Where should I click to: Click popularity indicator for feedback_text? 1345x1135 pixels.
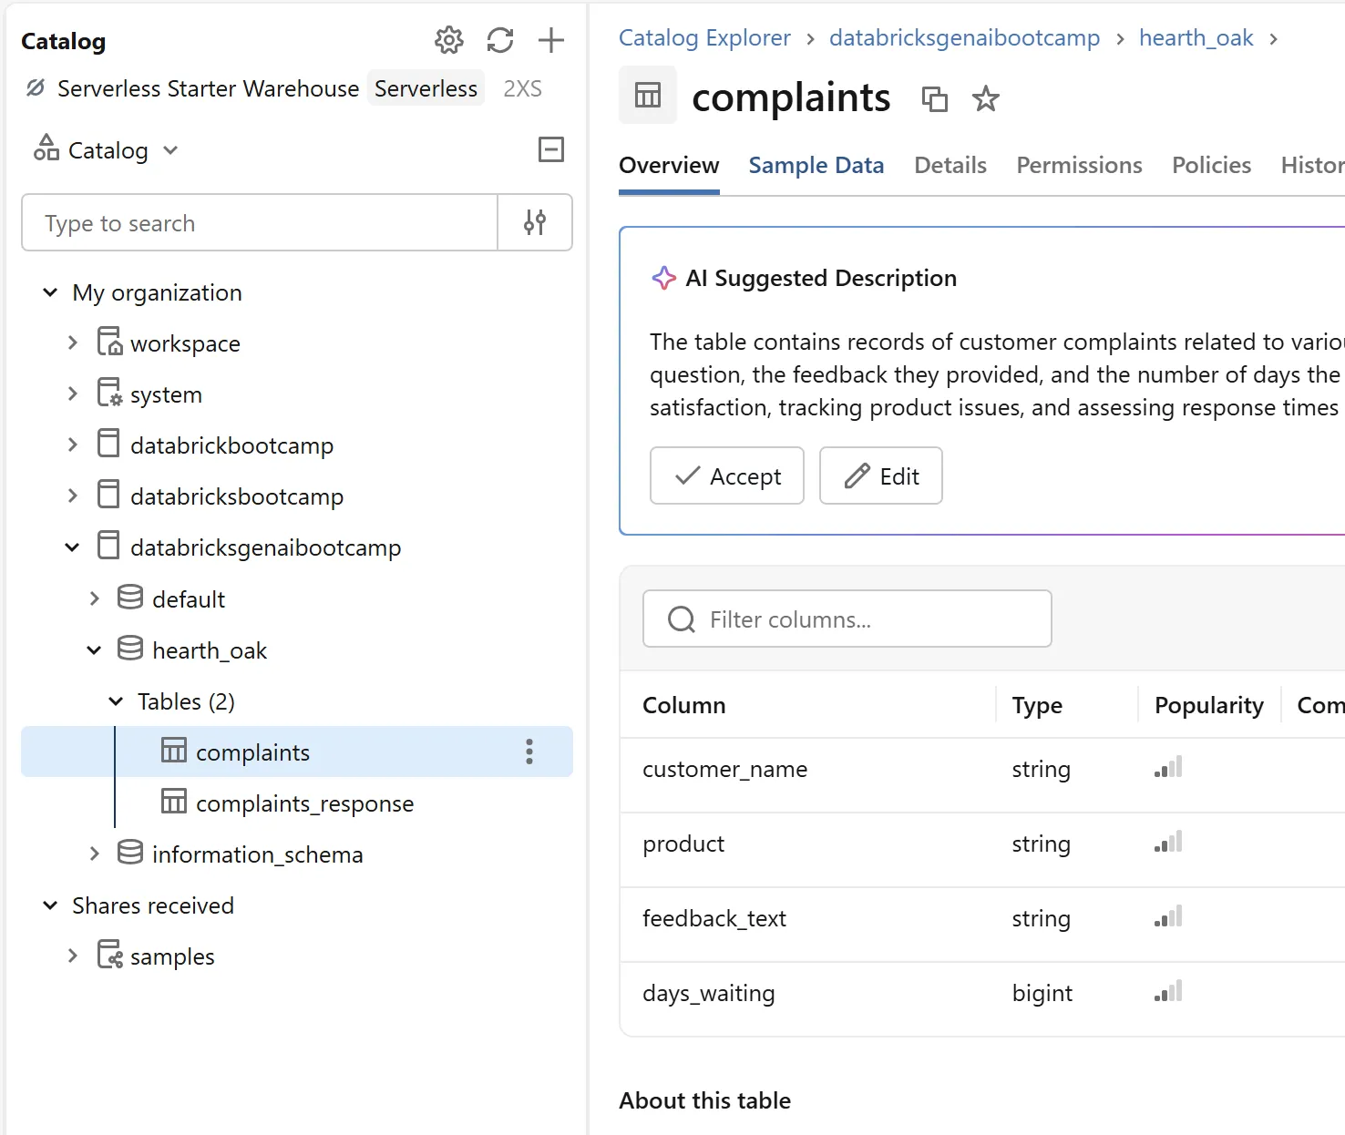pyautogui.click(x=1168, y=916)
